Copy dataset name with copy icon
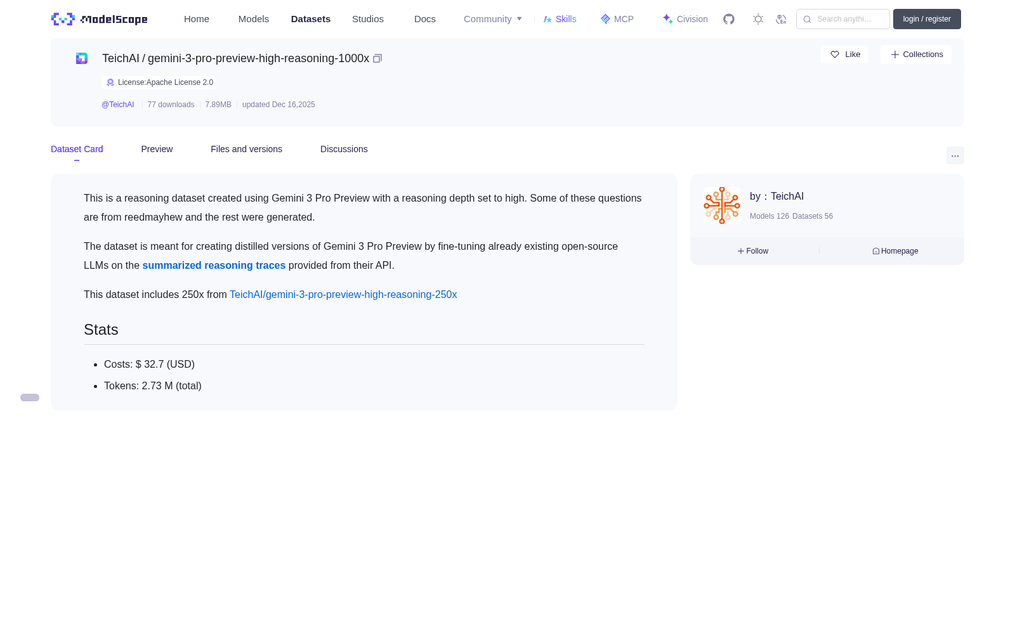This screenshot has width=1015, height=634. coord(377,58)
